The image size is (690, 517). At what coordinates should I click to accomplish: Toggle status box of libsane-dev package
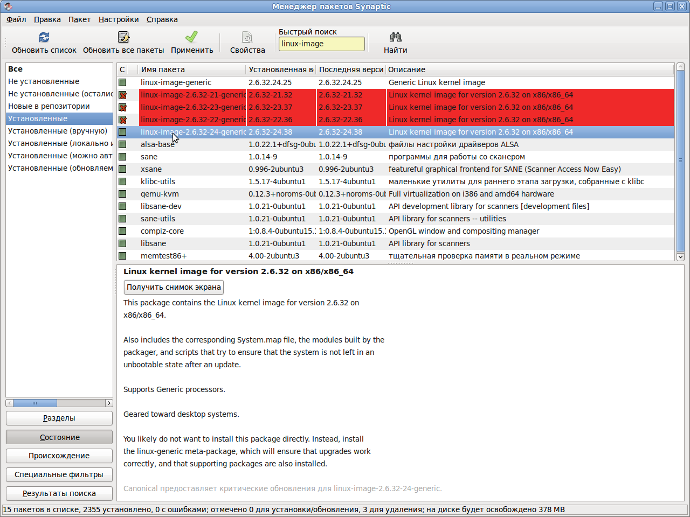[x=122, y=206]
